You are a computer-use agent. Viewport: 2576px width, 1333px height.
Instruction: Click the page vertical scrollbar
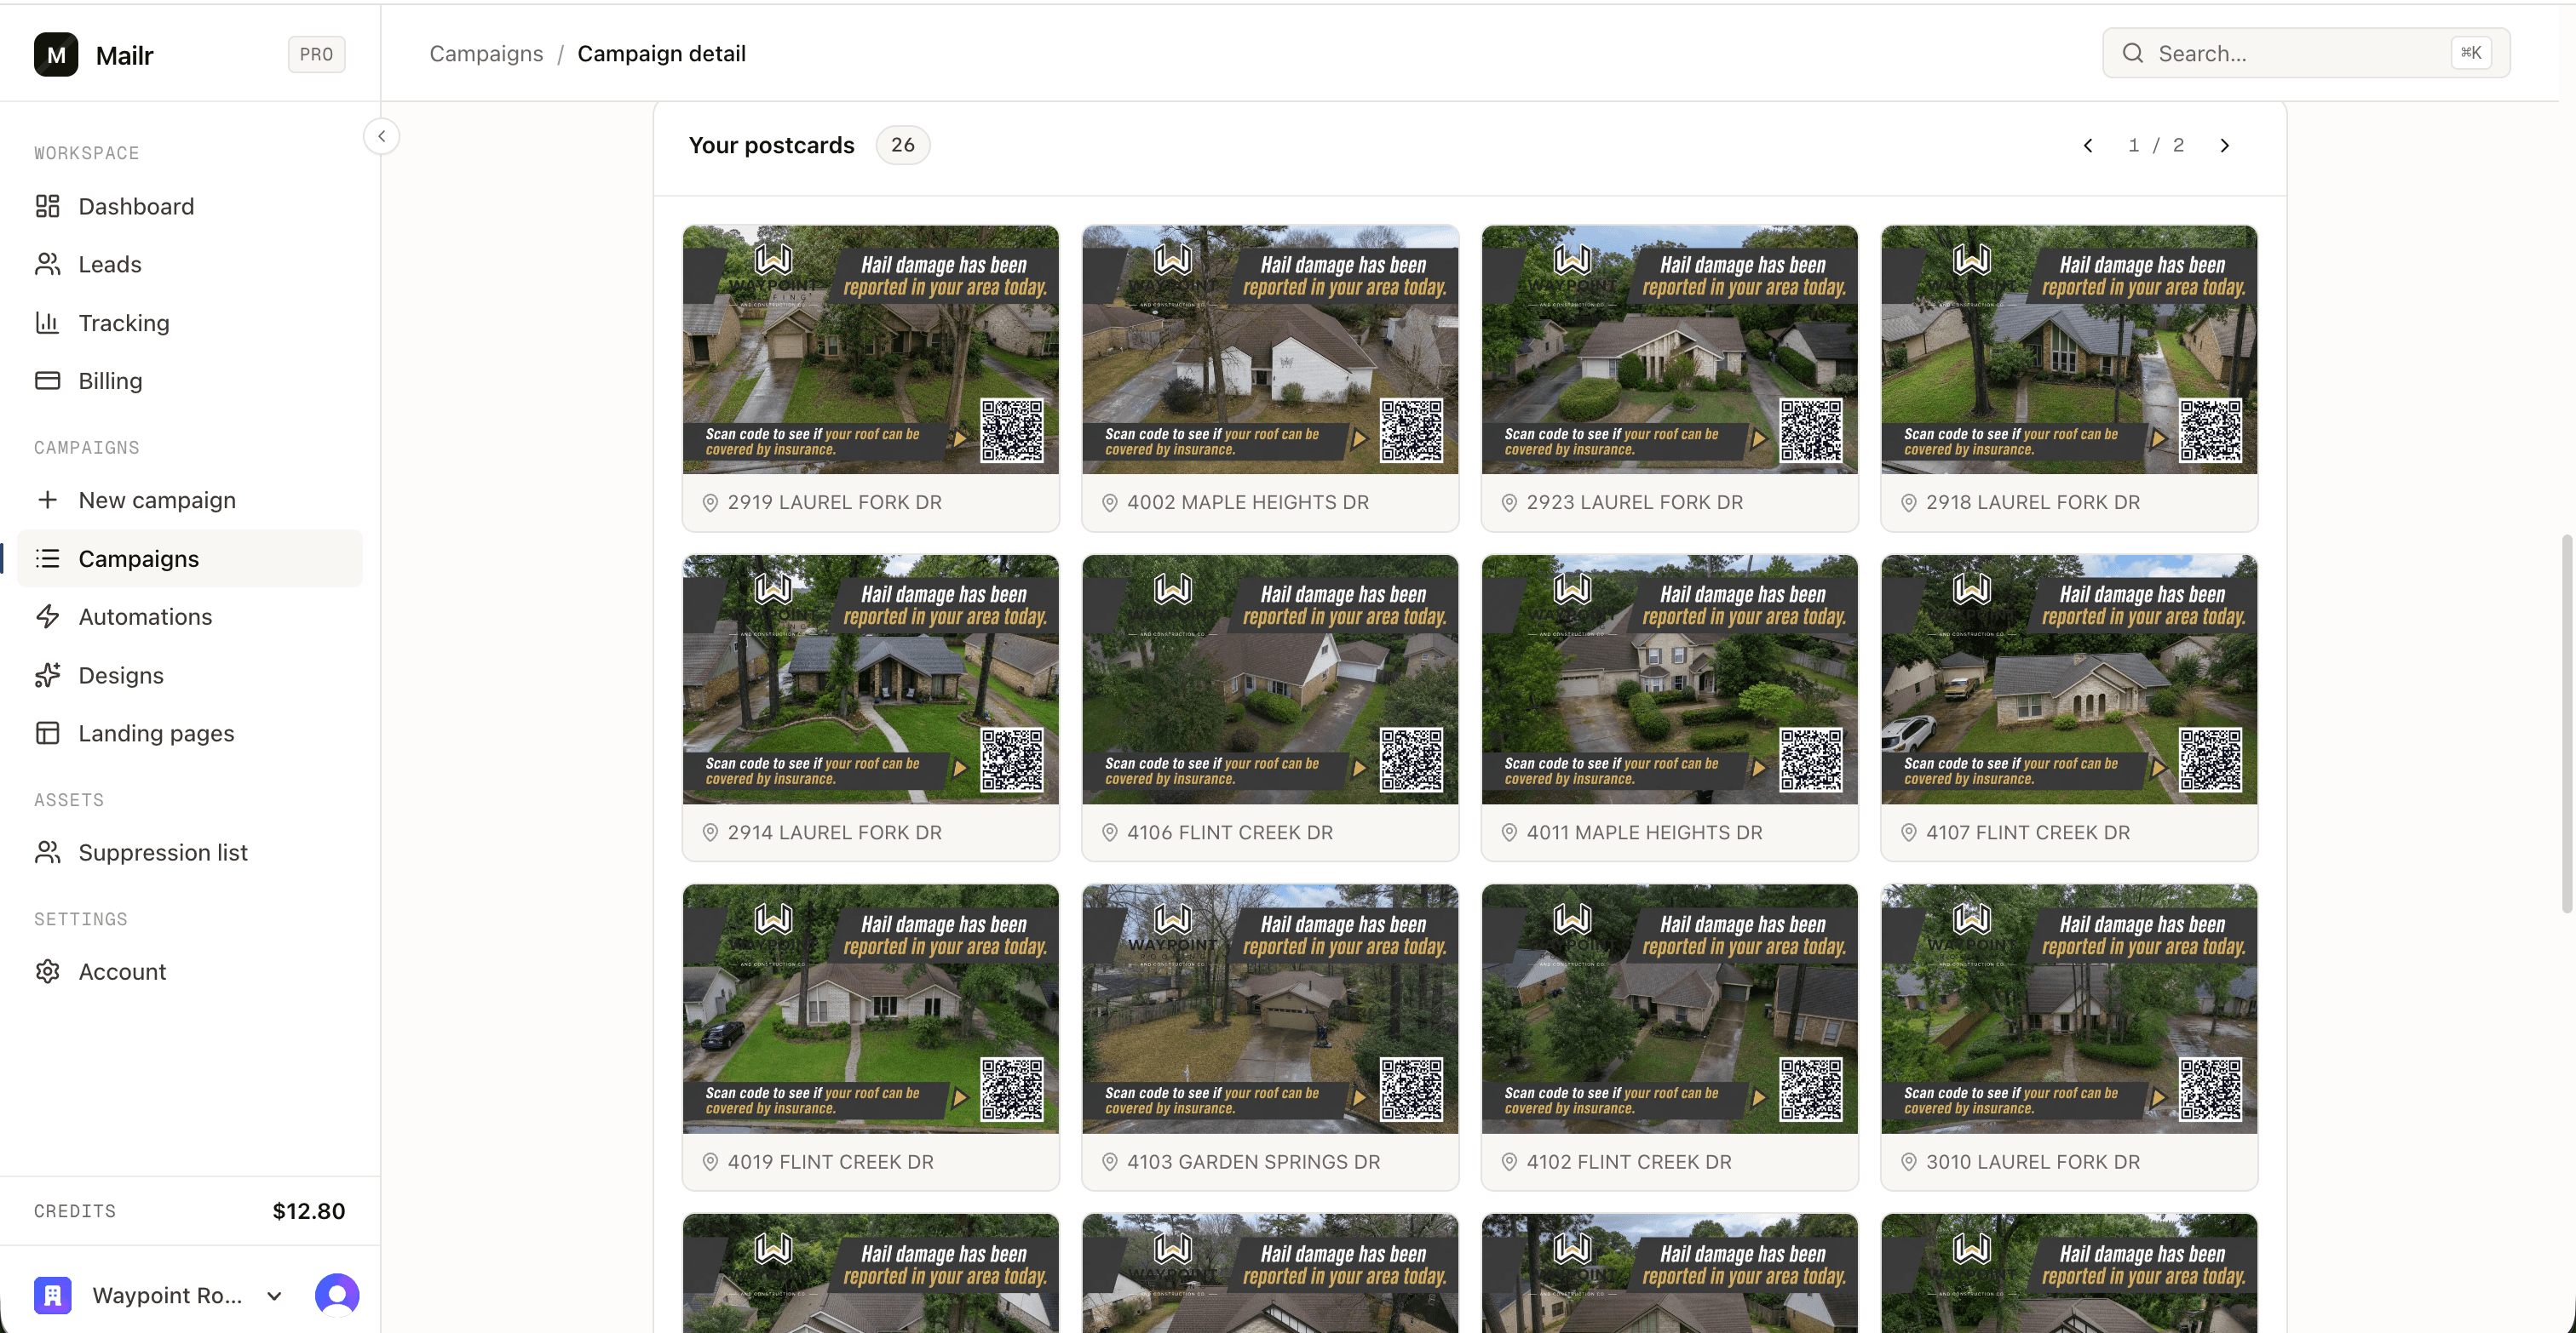[2566, 724]
